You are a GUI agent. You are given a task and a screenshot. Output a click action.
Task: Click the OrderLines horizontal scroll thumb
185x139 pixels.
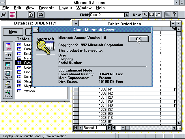pos(128,128)
